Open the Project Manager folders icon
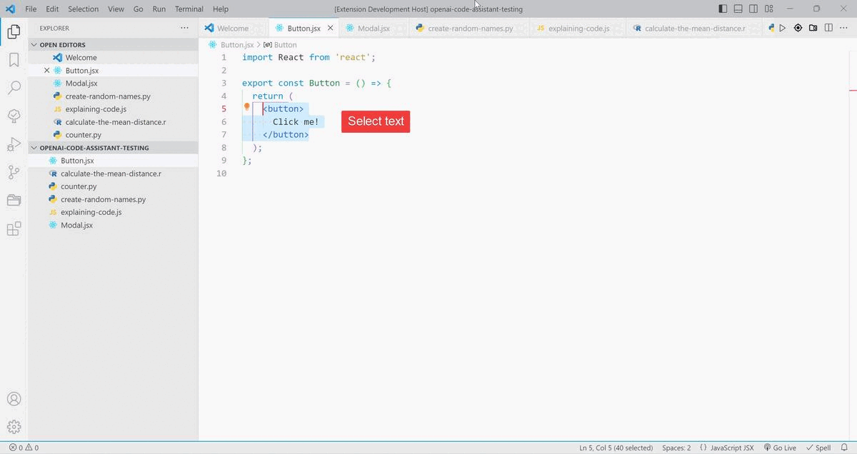857x454 pixels. (x=14, y=200)
